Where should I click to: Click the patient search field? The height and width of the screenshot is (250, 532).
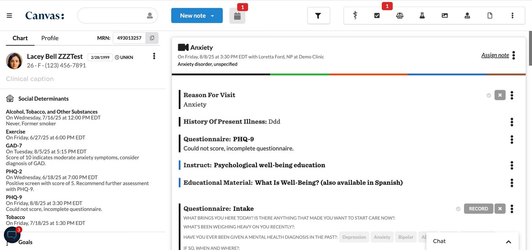pos(113,16)
